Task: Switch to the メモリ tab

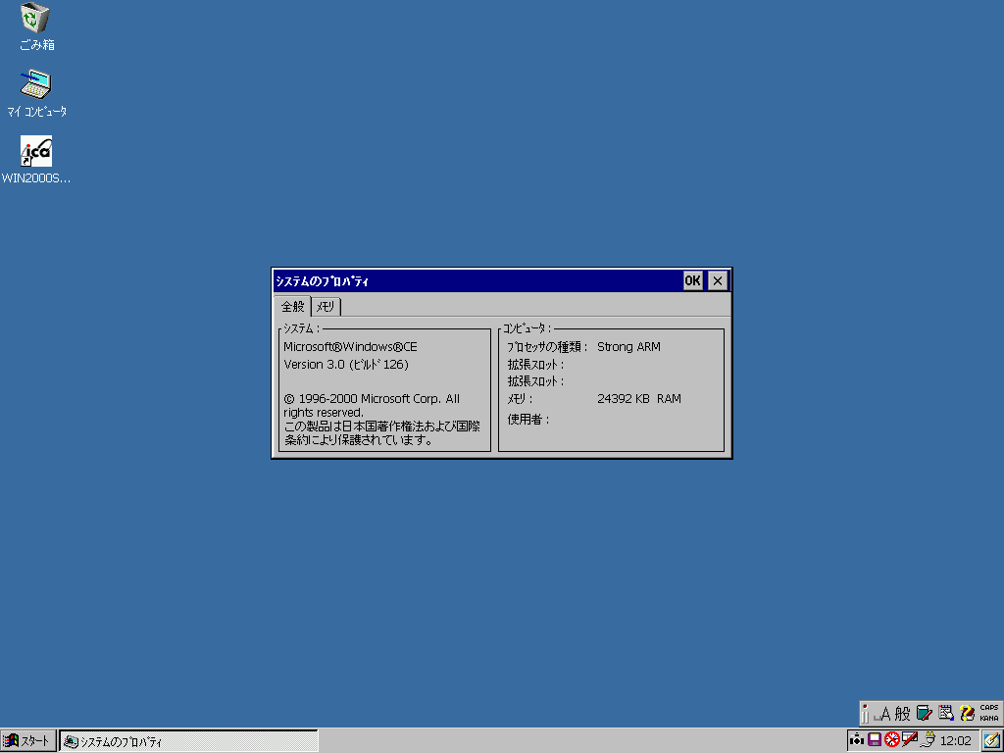Action: [x=326, y=307]
